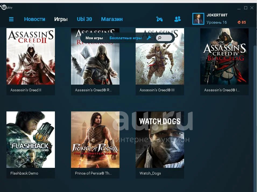Click the search magnifier field

pyautogui.click(x=164, y=38)
